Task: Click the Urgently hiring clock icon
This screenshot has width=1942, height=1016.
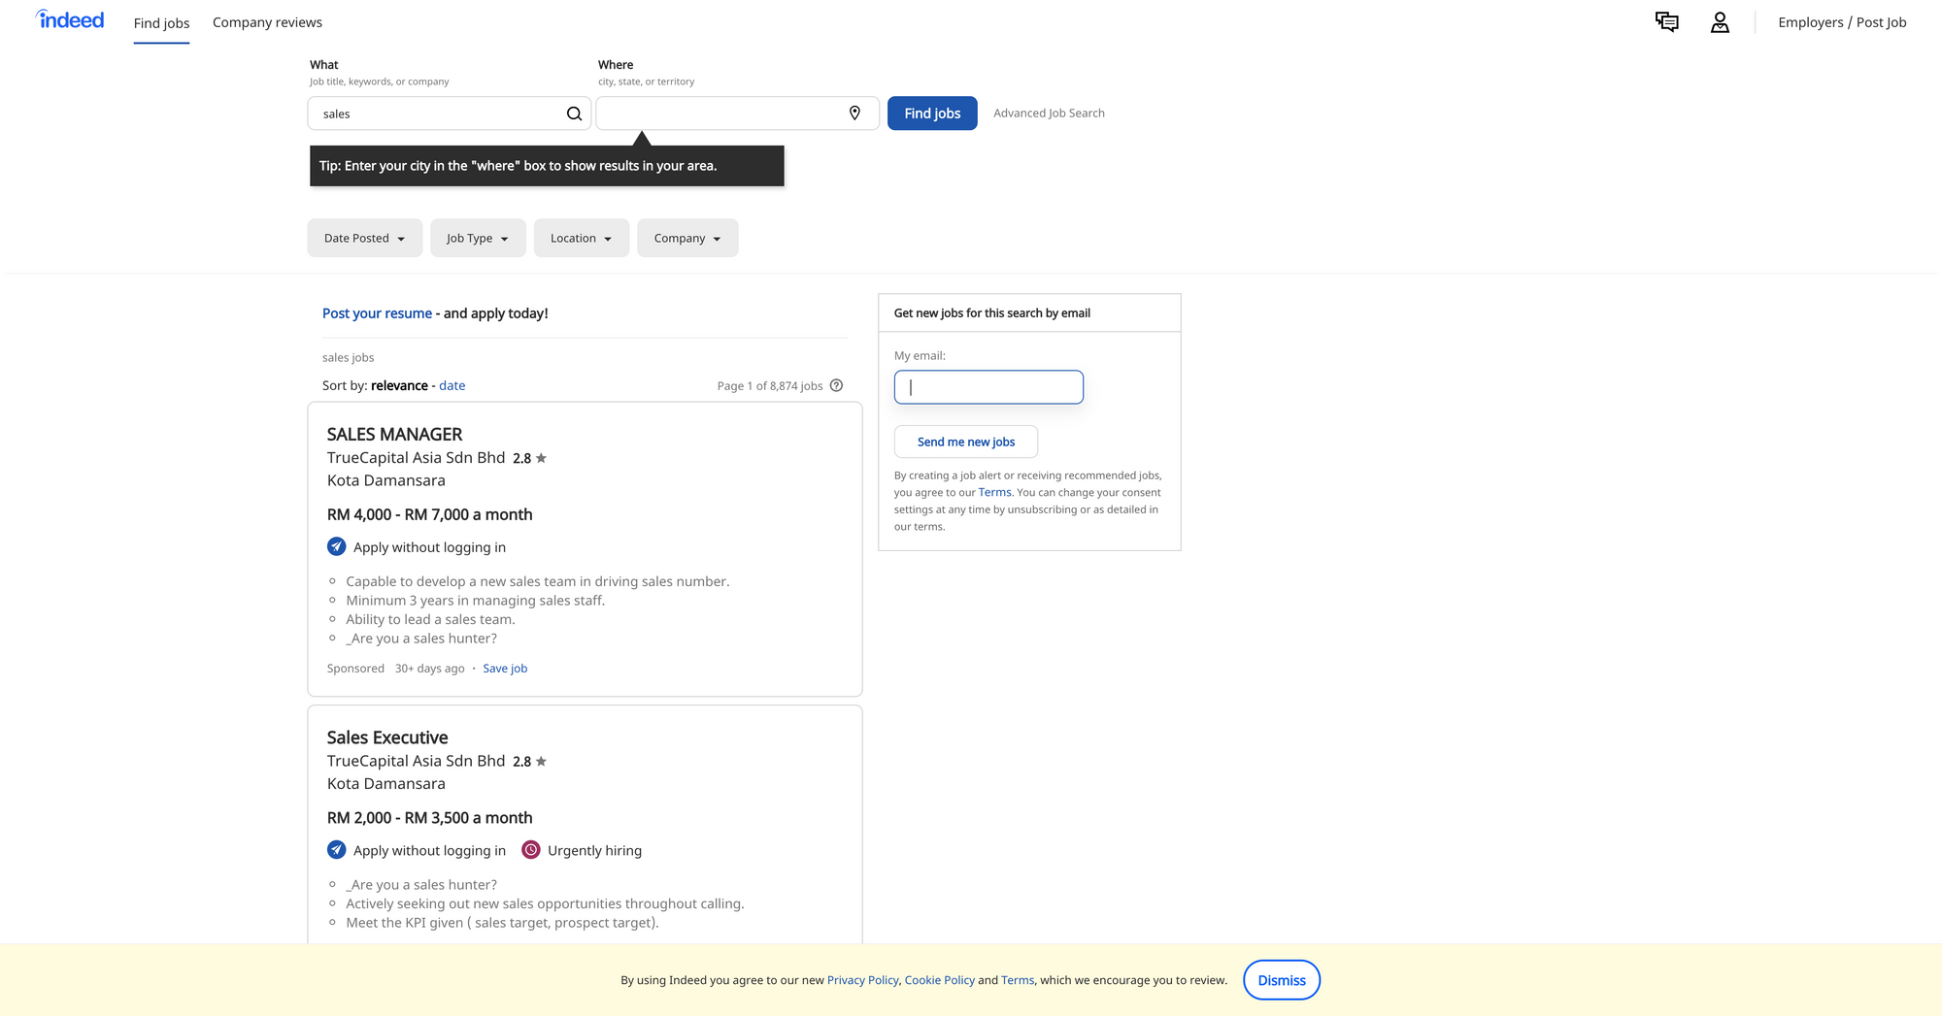Action: [x=531, y=850]
